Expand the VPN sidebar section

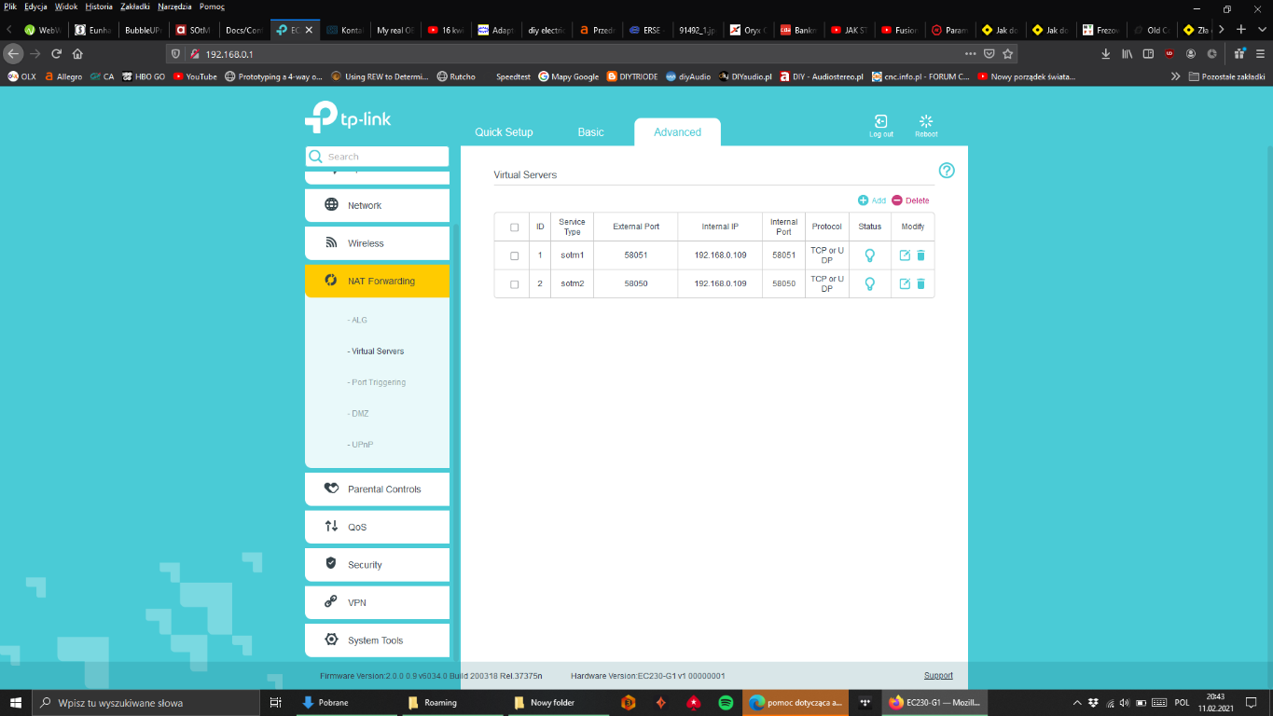[377, 602]
